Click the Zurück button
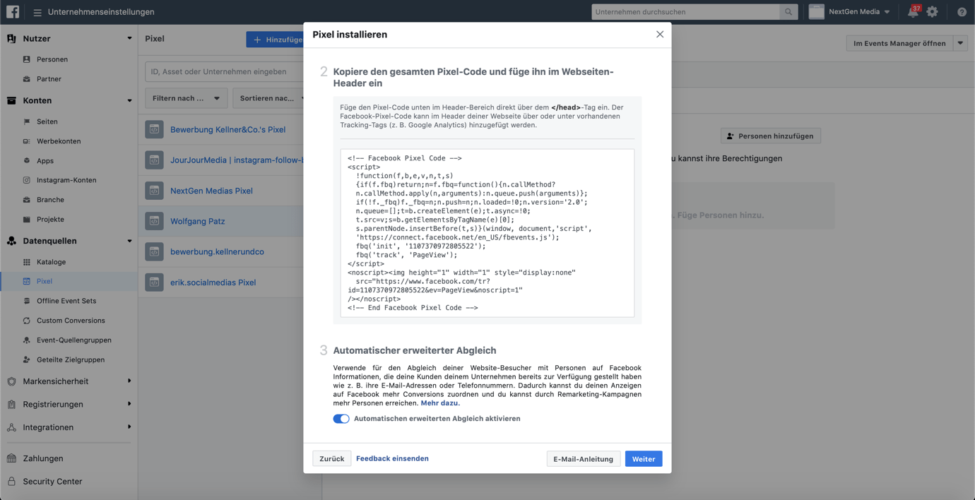The width and height of the screenshot is (975, 500). point(332,459)
